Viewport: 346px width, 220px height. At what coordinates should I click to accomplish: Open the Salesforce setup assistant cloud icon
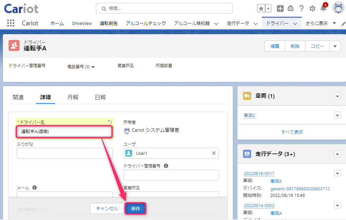[291, 9]
